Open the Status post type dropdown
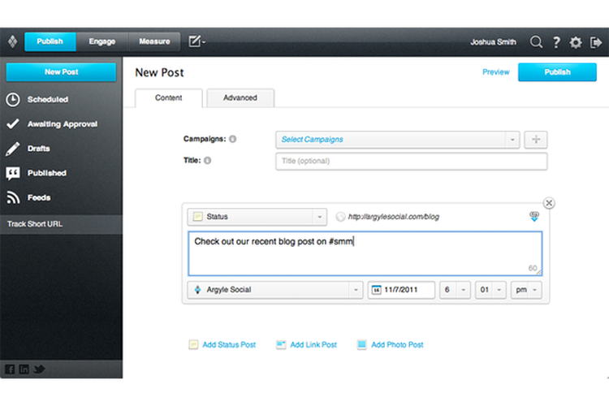Viewport: 609px width, 406px height. coord(257,217)
